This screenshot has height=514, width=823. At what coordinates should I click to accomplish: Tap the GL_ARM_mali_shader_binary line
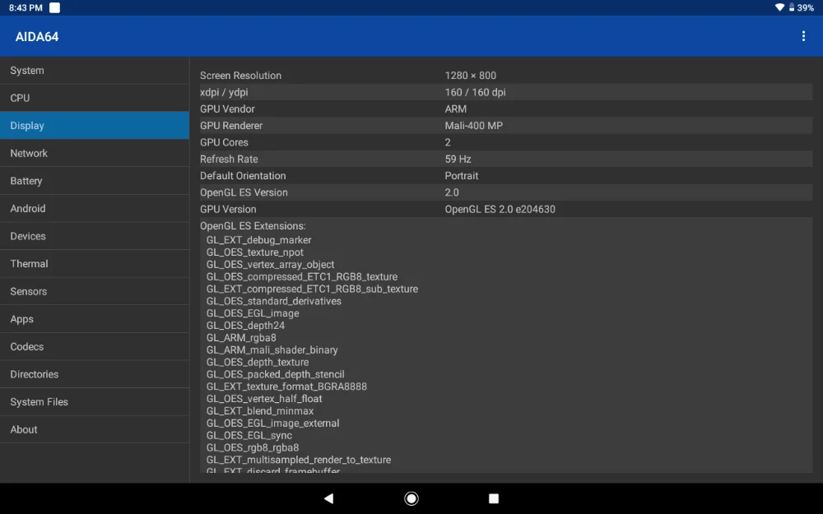coord(272,350)
